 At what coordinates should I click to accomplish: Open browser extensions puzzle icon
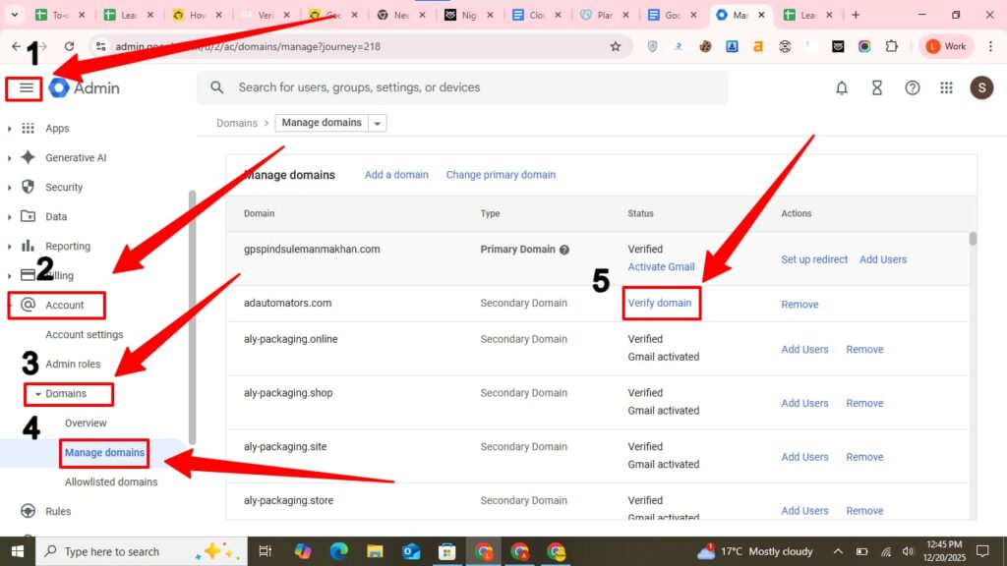(891, 46)
